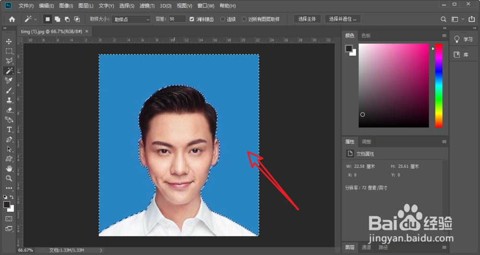Screen dimensions: 480x255
Task: Select the Rectangular Marquee tool
Action: pos(9,51)
